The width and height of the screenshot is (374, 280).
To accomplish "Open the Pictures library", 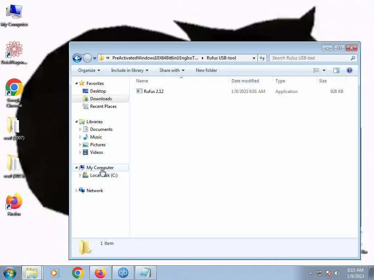I will coord(98,144).
